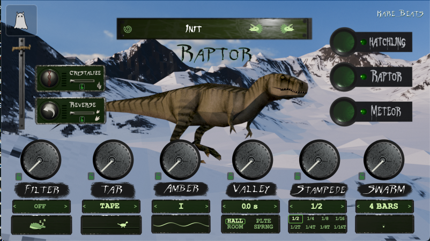
Task: Click the sleeping dinosaur Filter display
Action: [41, 224]
